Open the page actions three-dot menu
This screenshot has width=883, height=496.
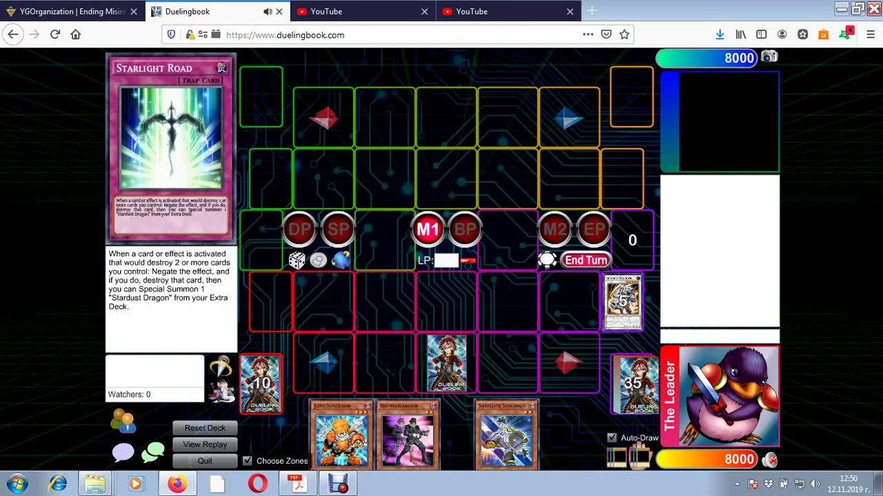click(588, 34)
